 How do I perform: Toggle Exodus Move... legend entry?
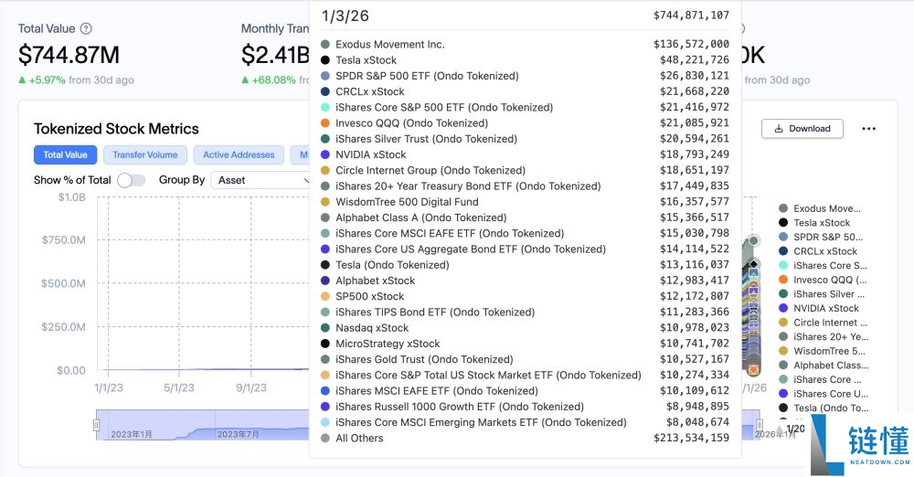tap(820, 208)
